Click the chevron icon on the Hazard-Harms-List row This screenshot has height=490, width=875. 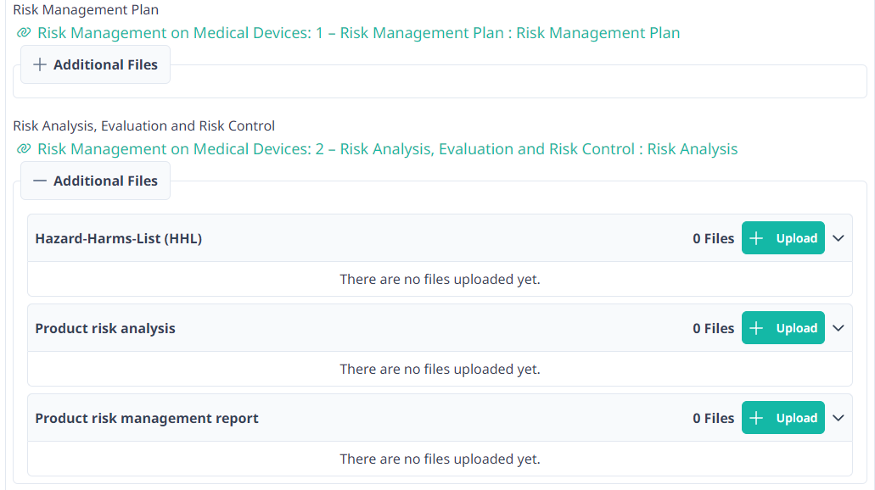[838, 237]
